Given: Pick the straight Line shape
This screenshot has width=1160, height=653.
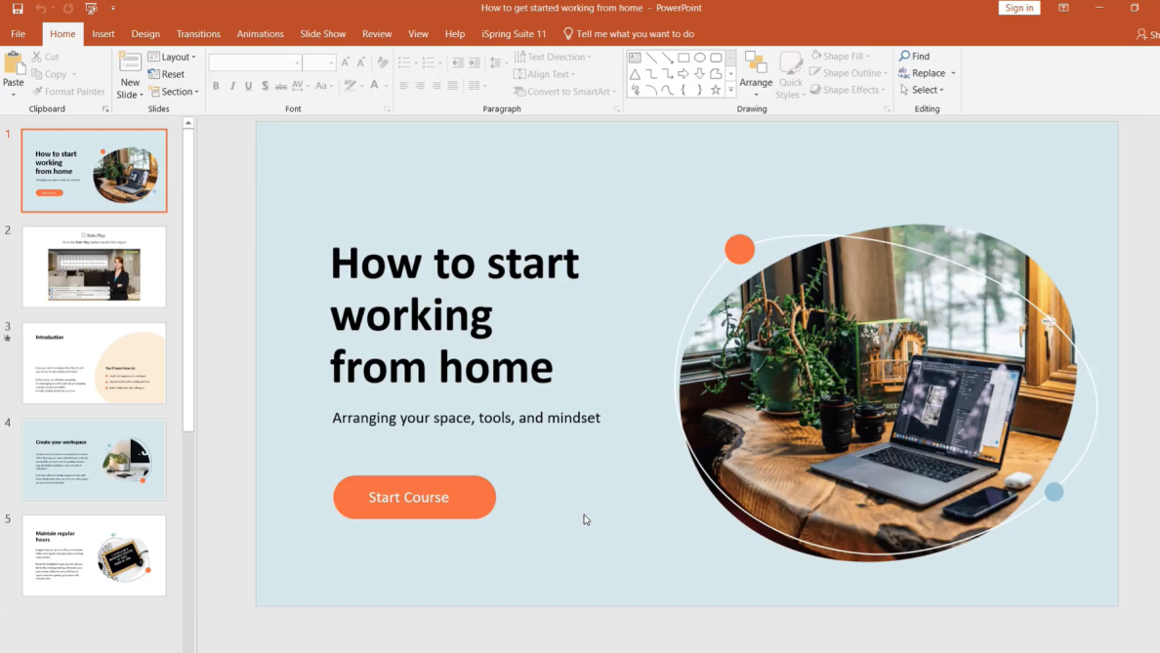Looking at the screenshot, I should pyautogui.click(x=651, y=58).
